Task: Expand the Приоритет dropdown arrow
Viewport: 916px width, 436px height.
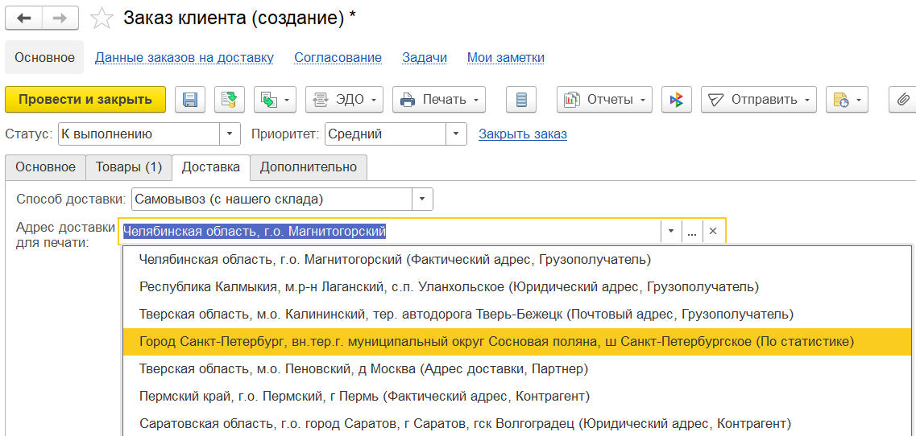Action: [457, 134]
